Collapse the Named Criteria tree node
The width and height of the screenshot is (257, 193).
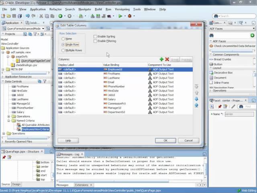(x=9, y=121)
